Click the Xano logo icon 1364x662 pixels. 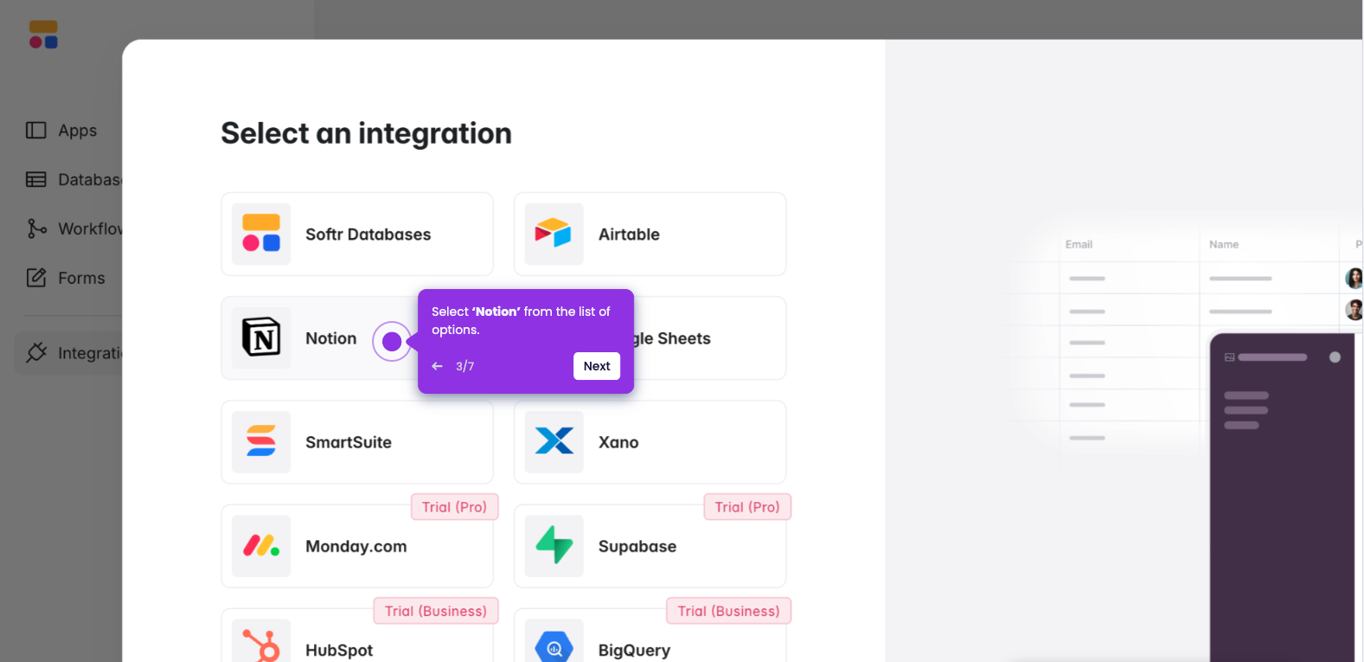pos(554,442)
